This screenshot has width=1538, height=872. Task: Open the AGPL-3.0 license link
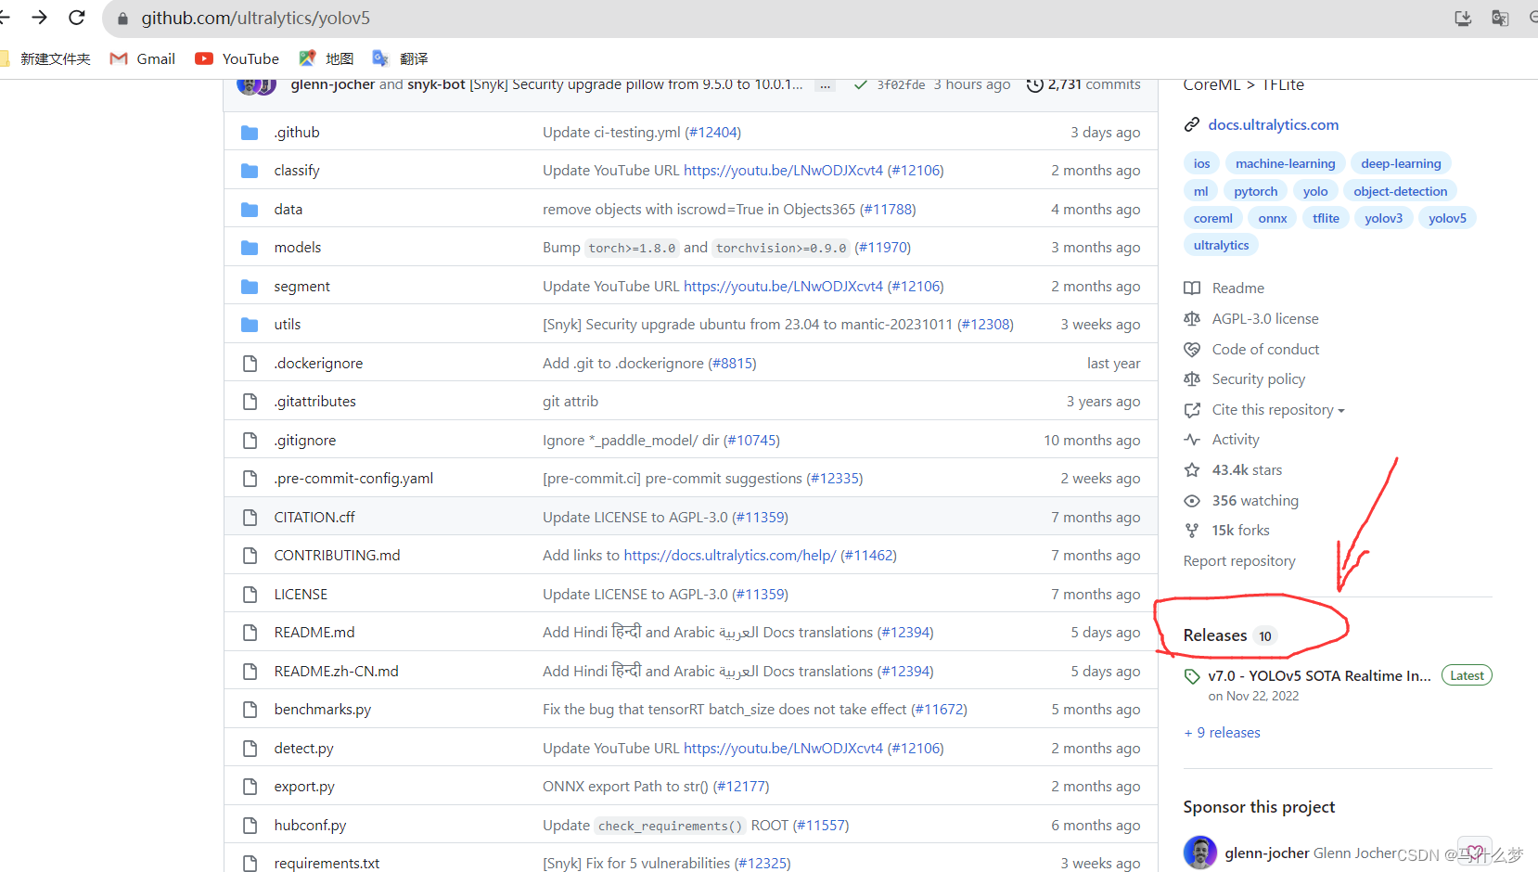pos(1265,319)
